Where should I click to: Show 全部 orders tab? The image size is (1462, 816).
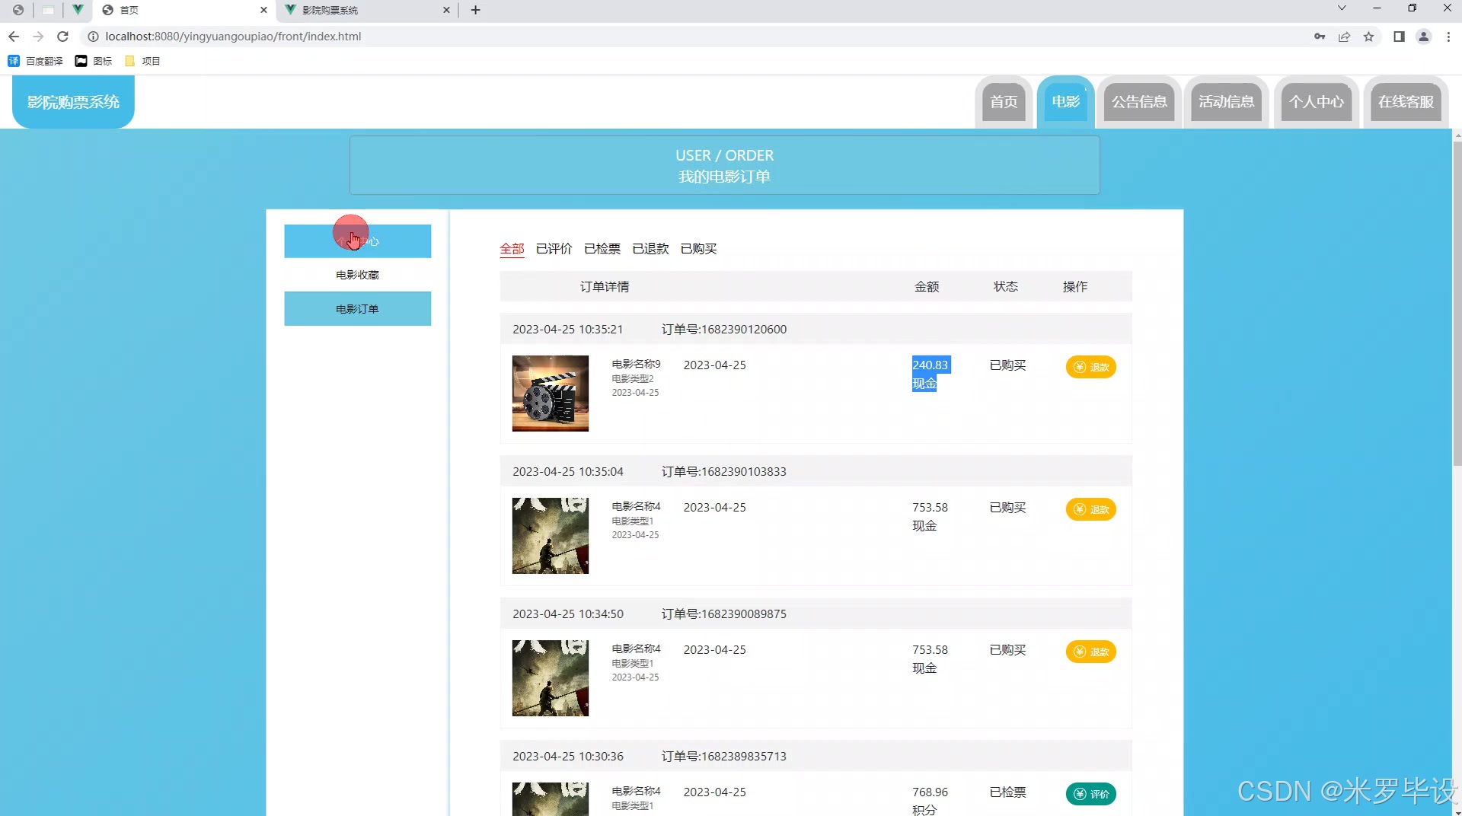(512, 249)
